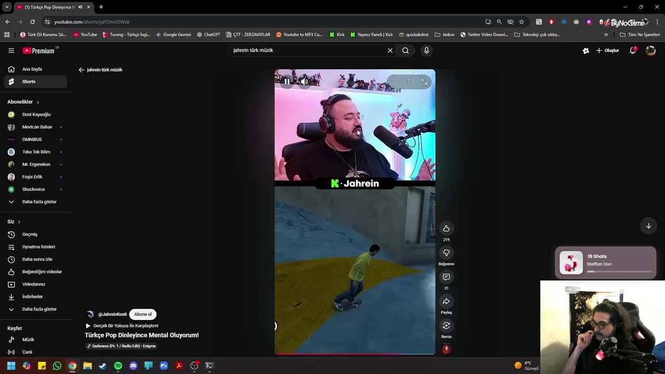
Task: Start voice search with microphone
Action: click(x=427, y=50)
